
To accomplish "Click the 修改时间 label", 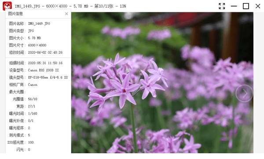I will click(17, 52).
